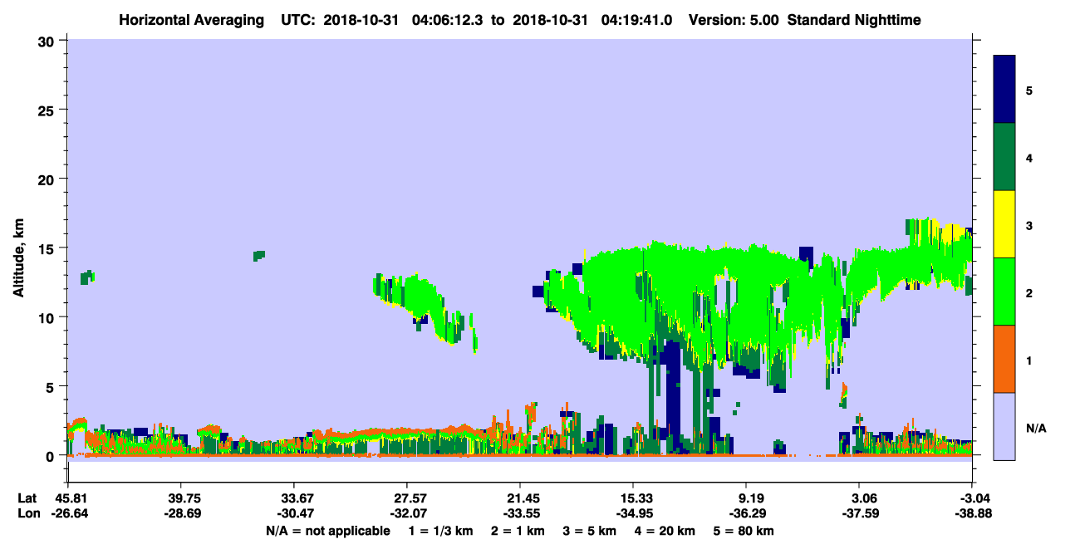Image resolution: width=1080 pixels, height=554 pixels.
Task: Click the 30 km altitude tick label
Action: point(47,42)
